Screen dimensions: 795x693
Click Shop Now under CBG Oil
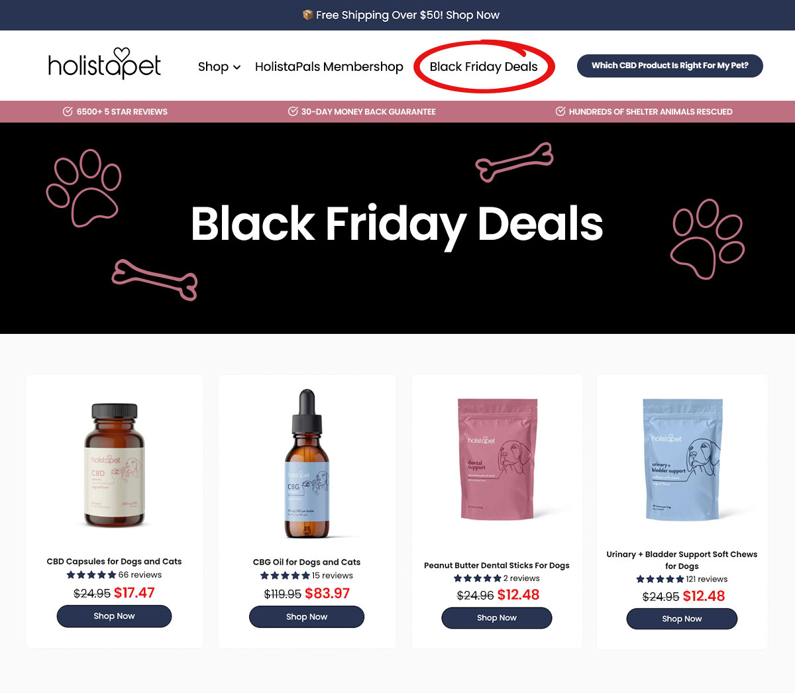(307, 617)
